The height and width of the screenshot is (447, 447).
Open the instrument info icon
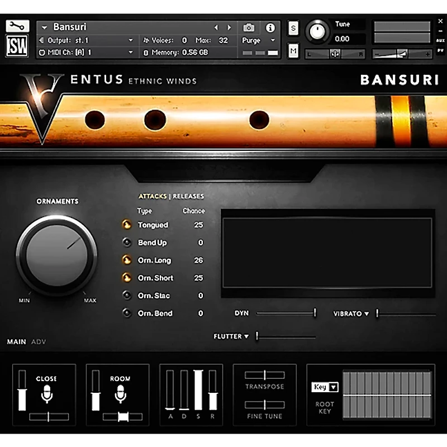coord(271,27)
